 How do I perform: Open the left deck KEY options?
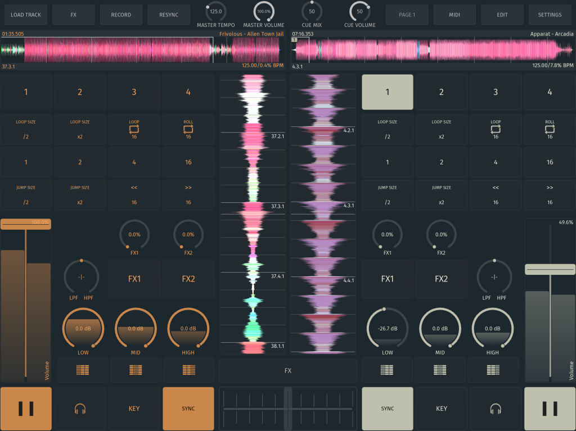pos(134,409)
